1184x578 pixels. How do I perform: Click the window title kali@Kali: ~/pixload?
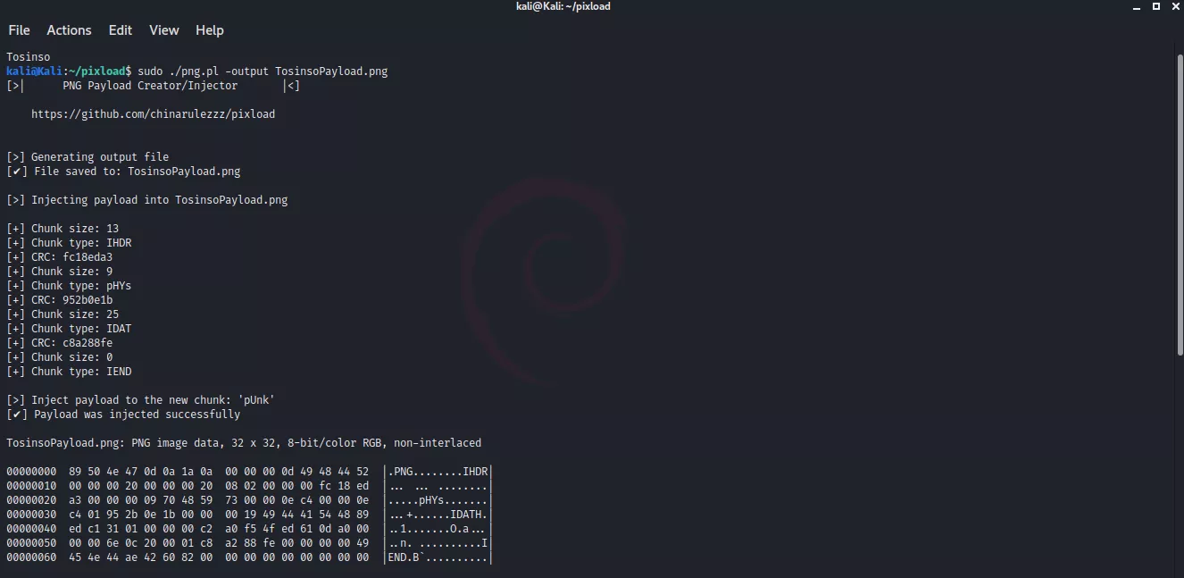(563, 6)
